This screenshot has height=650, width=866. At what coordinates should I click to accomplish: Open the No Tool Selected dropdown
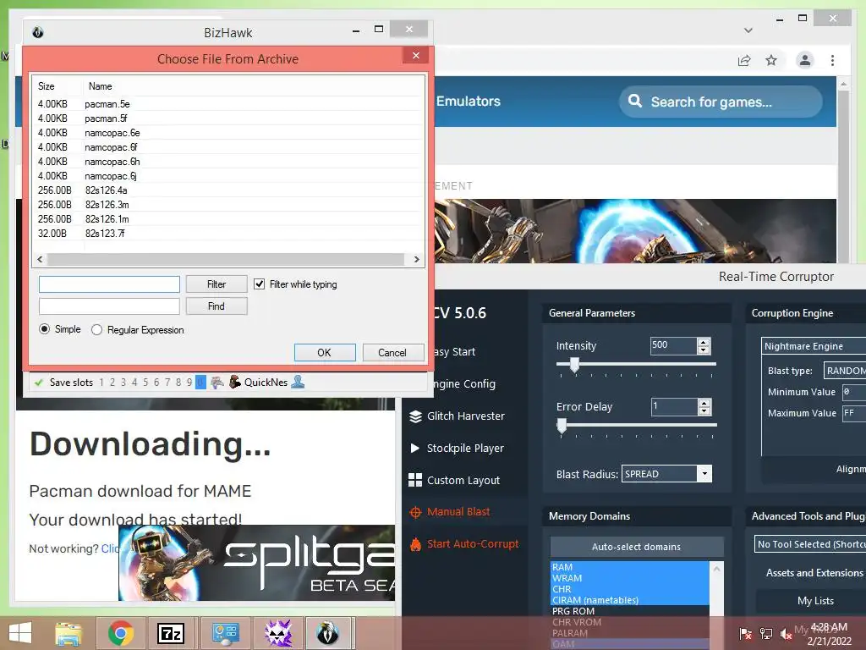809,544
